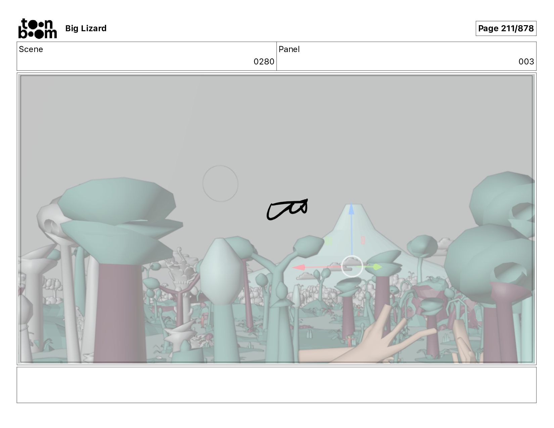The width and height of the screenshot is (554, 428).
Task: Click the Scene label
Action: click(31, 49)
